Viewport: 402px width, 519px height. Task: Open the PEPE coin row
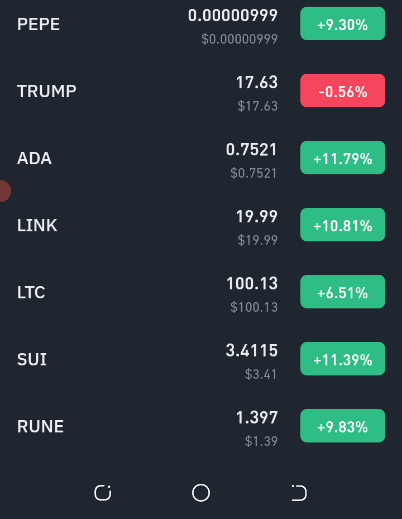point(201,24)
